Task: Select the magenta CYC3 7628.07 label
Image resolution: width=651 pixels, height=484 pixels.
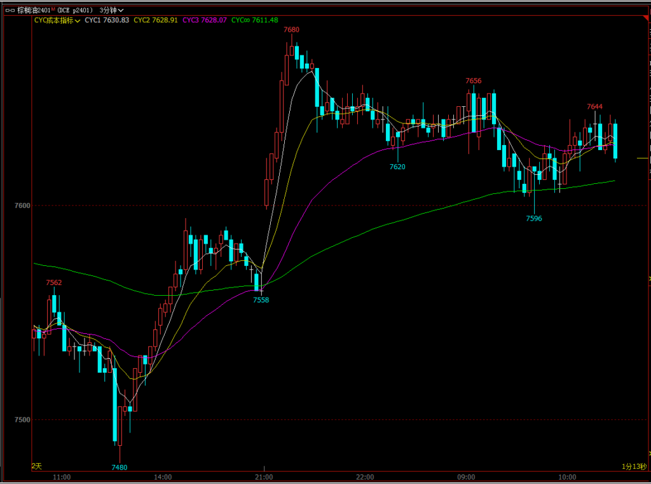Action: tap(204, 20)
